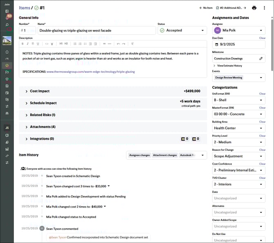This screenshot has height=243, width=274.
Task: Toggle the Attachment changes filter chip
Action: point(165,155)
